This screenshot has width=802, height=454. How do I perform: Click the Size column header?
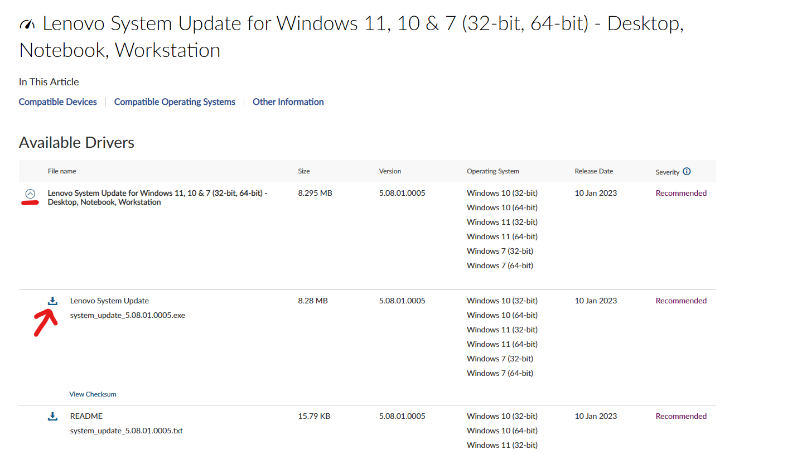[304, 171]
